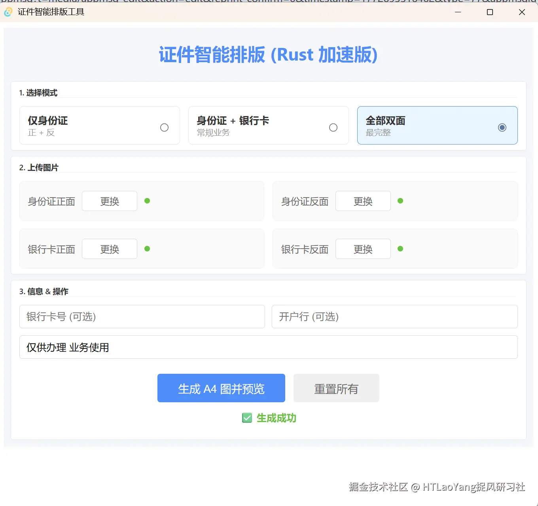Screen dimensions: 538x506
Task: Click the 常规业务 subtitle text
Action: (x=213, y=133)
